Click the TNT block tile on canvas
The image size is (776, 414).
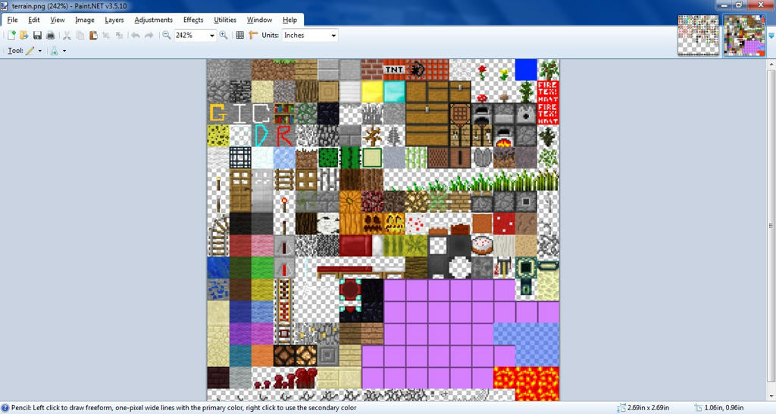point(394,71)
